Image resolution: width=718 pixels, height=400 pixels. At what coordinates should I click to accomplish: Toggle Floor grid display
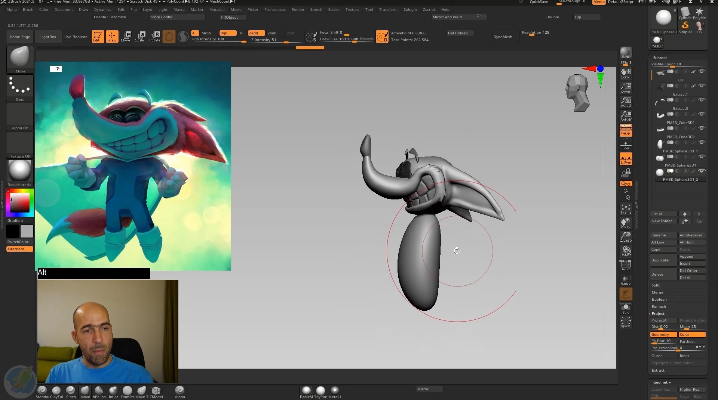click(626, 145)
